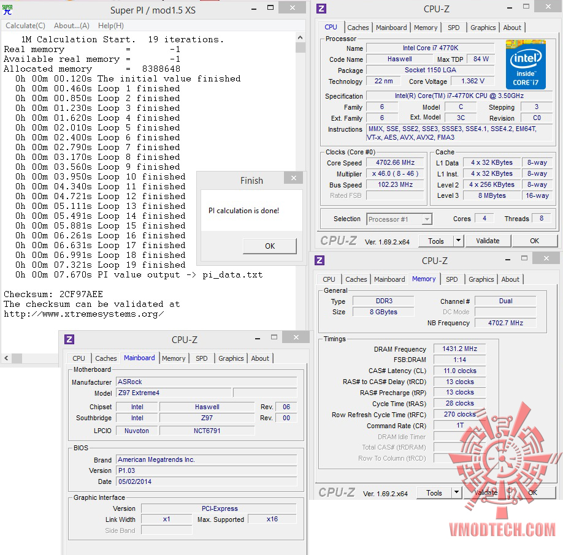Select About tab in Memory CPU-Z window
Screen dimensions: 563x555
510,279
